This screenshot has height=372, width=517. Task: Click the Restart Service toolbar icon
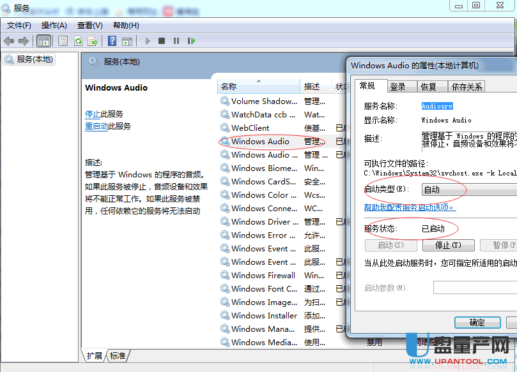click(x=191, y=41)
